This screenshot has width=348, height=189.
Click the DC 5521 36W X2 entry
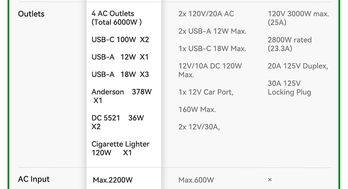[118, 122]
